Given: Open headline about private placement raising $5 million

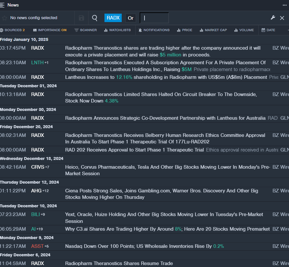Looking at the screenshot, I should (163, 52).
